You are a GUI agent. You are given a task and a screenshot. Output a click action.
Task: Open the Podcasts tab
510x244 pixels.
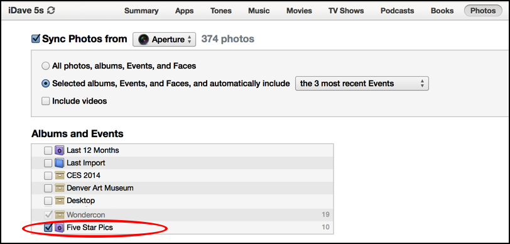tap(396, 11)
